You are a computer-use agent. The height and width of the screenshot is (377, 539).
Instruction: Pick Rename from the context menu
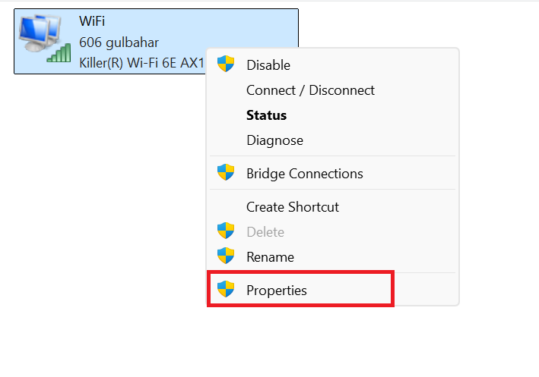(270, 257)
